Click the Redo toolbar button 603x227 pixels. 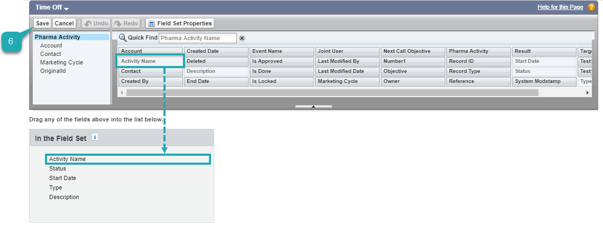coord(126,23)
